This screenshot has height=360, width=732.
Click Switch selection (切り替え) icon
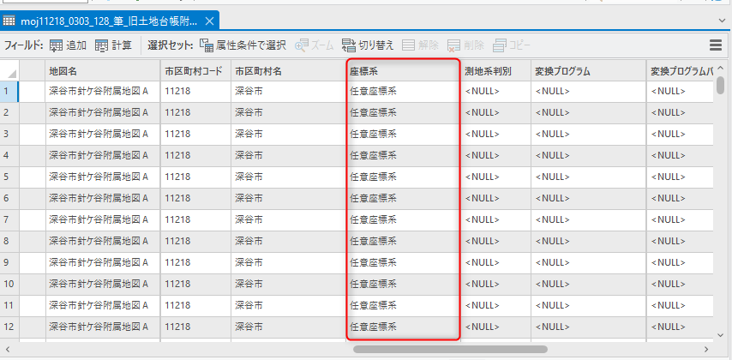pos(349,45)
